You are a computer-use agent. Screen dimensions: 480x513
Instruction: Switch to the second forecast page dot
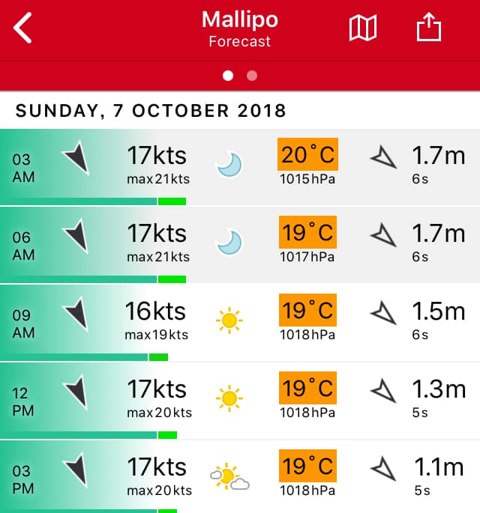tap(252, 76)
